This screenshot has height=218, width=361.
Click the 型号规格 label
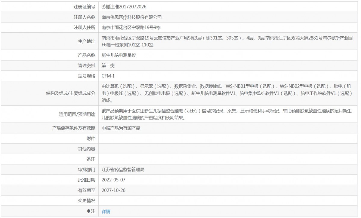pos(87,76)
